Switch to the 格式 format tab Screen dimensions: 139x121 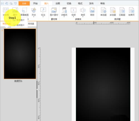click(x=80, y=3)
